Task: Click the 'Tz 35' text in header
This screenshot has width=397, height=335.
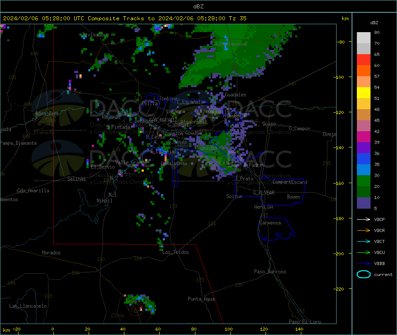Action: pos(237,18)
